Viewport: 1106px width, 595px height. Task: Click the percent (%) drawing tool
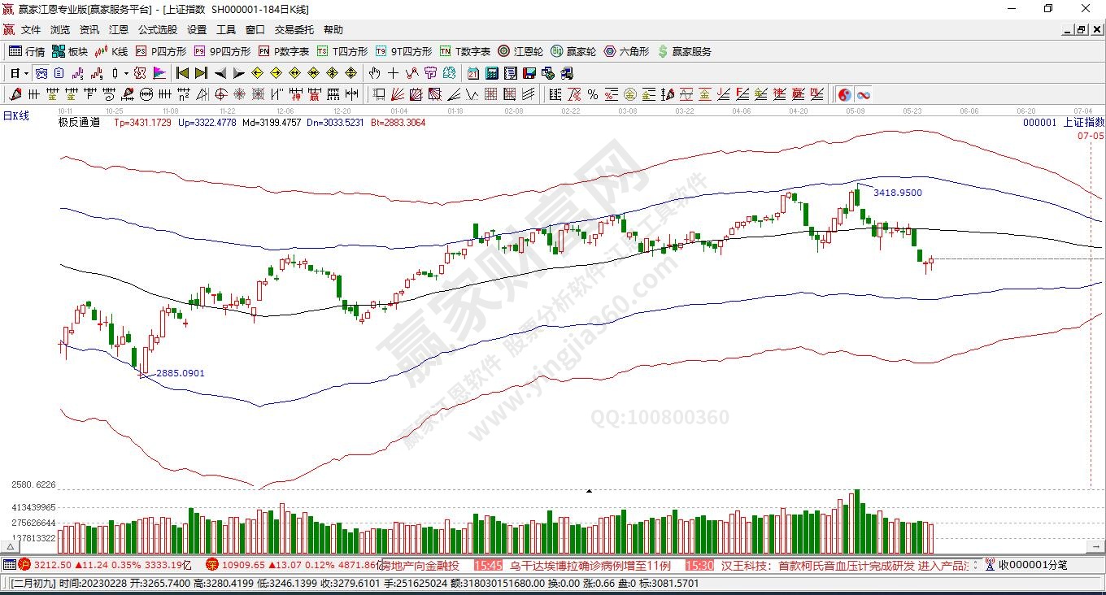point(592,94)
